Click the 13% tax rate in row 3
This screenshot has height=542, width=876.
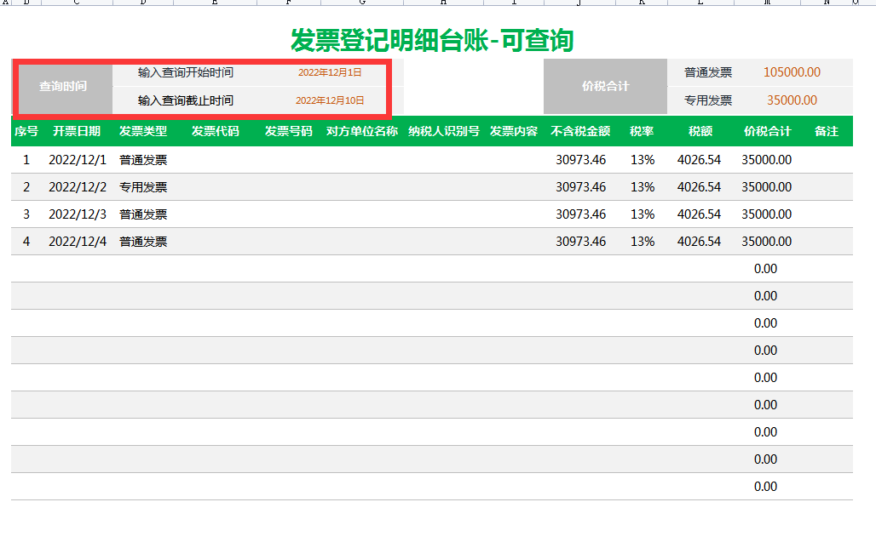[643, 214]
